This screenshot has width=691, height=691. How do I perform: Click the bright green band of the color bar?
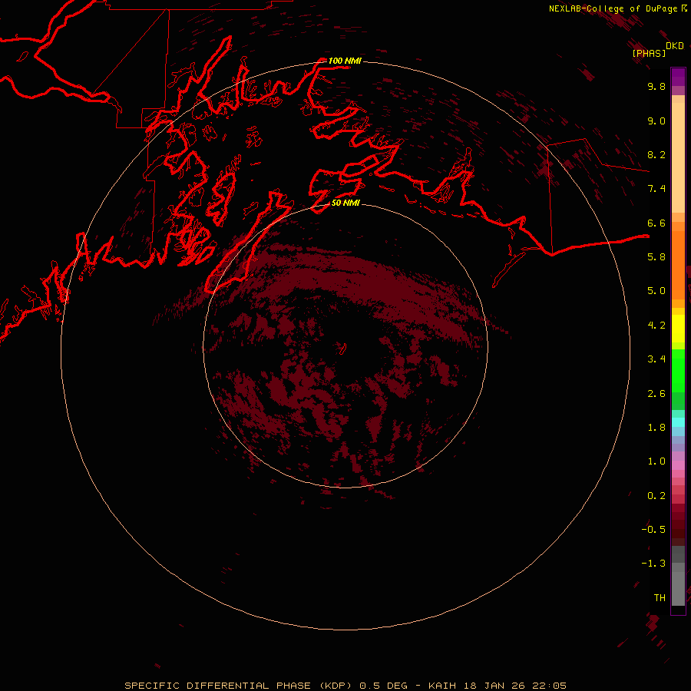click(x=678, y=371)
